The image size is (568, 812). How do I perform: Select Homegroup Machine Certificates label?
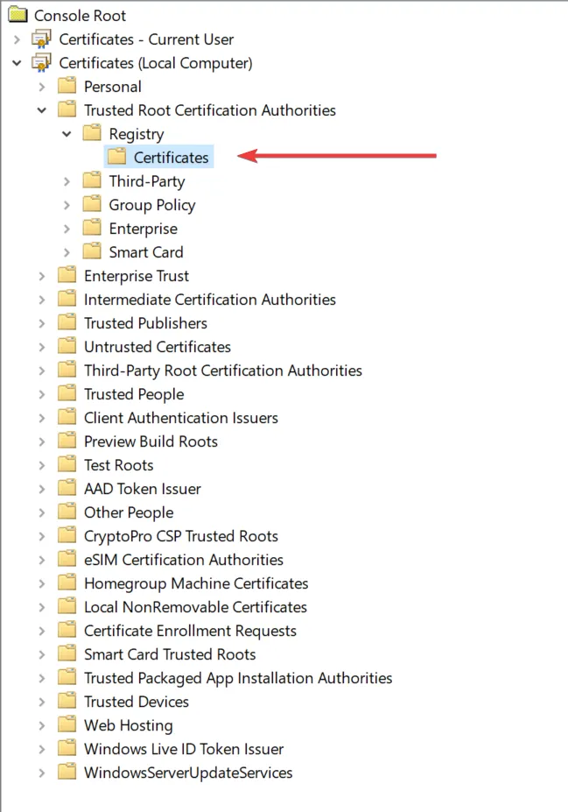(196, 583)
